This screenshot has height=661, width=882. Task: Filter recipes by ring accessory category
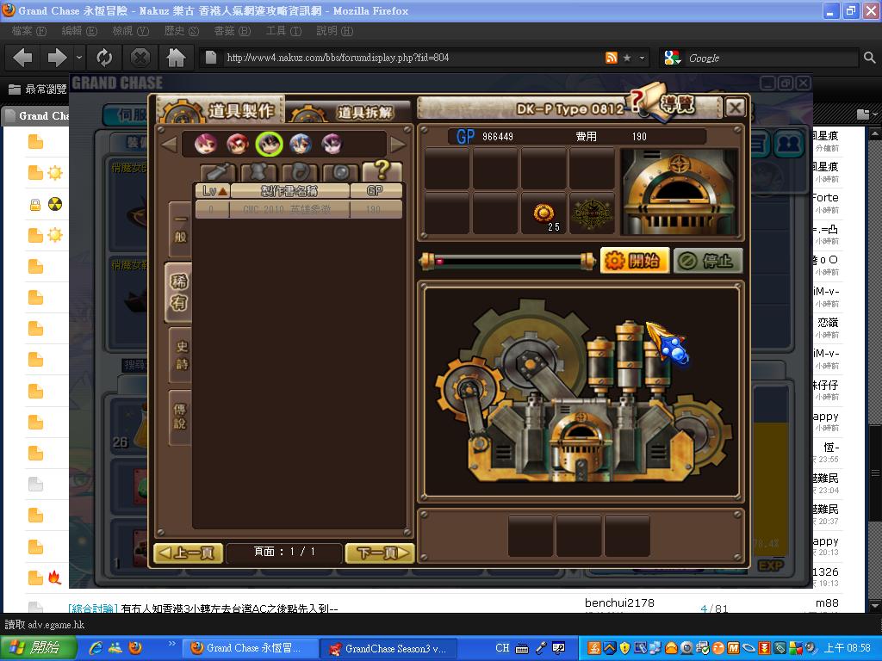click(299, 172)
